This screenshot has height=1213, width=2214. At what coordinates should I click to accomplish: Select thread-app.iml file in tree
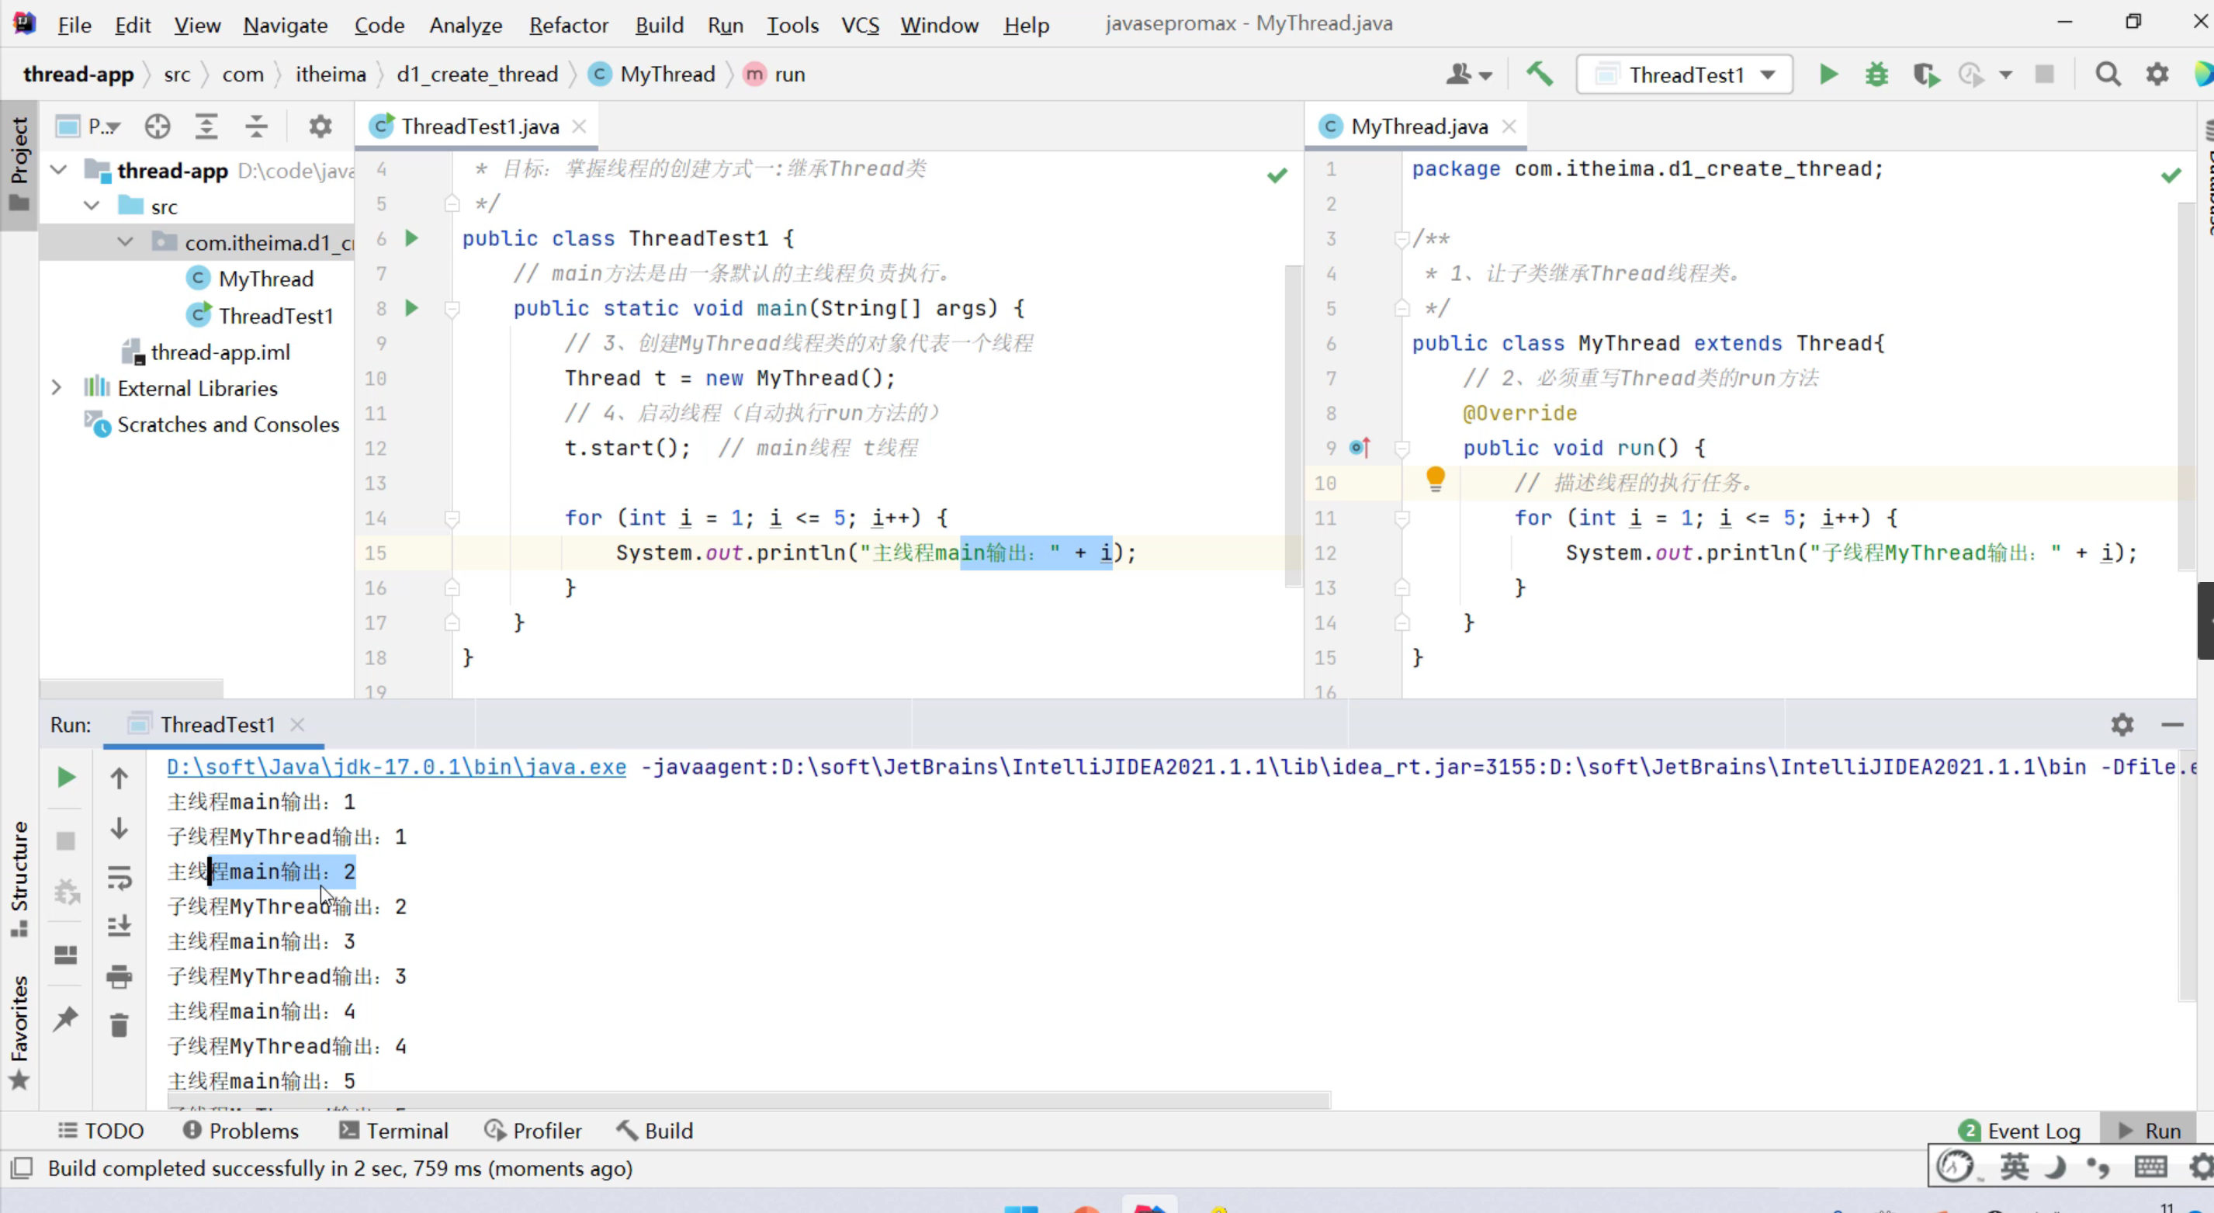click(220, 352)
